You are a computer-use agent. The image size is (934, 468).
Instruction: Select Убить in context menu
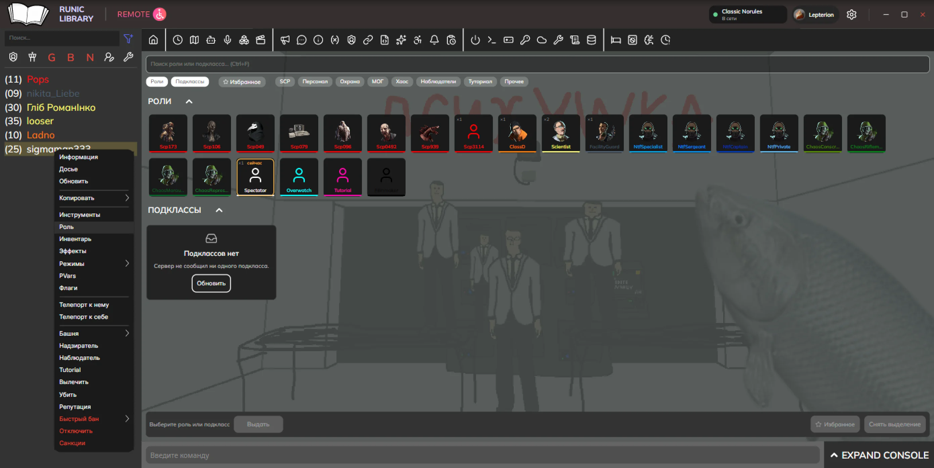coord(94,394)
